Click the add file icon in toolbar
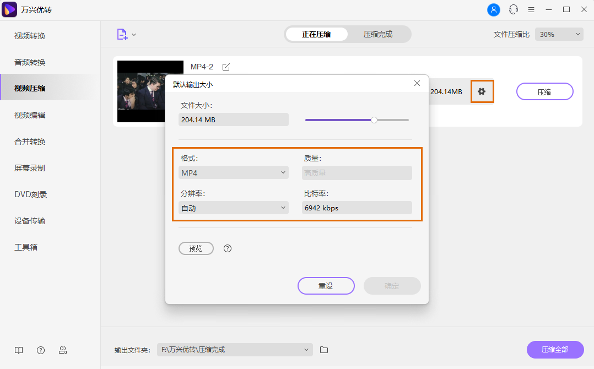 (x=122, y=34)
